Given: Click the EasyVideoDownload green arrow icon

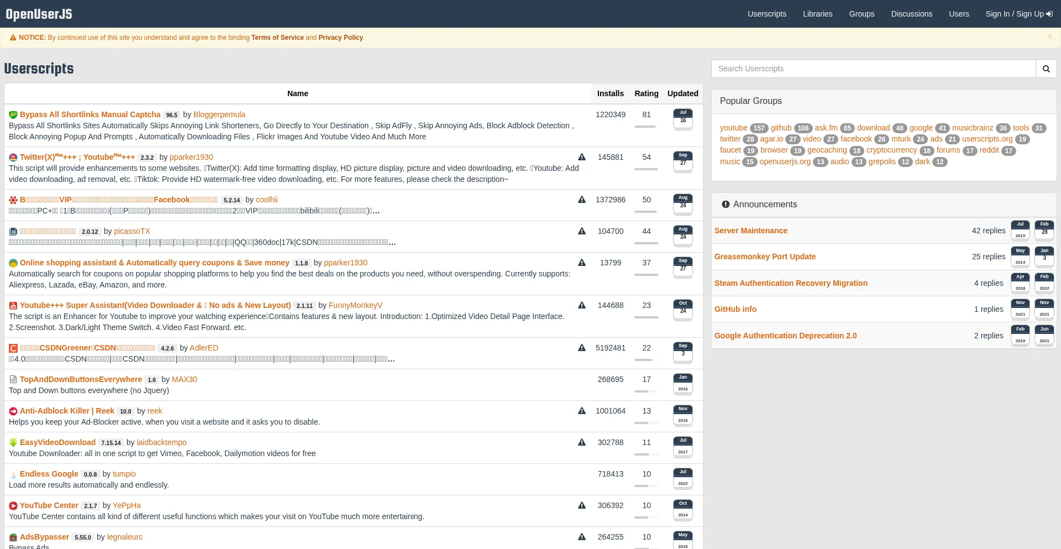Looking at the screenshot, I should (13, 443).
